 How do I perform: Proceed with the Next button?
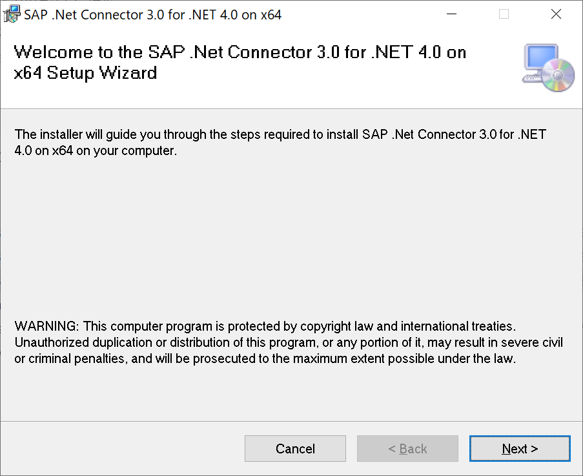(x=520, y=449)
